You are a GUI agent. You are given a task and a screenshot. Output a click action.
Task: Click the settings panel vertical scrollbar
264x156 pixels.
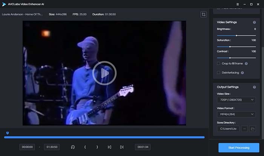(262, 93)
